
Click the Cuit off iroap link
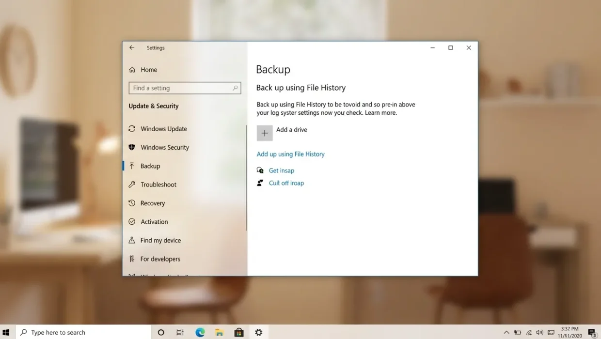pyautogui.click(x=286, y=183)
